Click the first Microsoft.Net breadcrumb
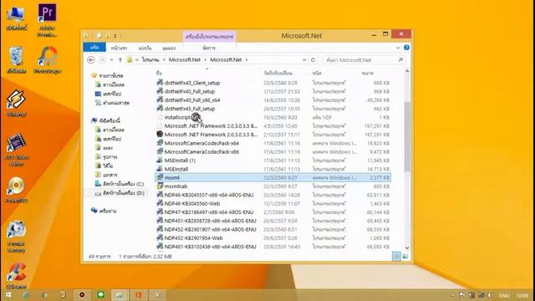The width and height of the screenshot is (535, 301). coord(185,59)
